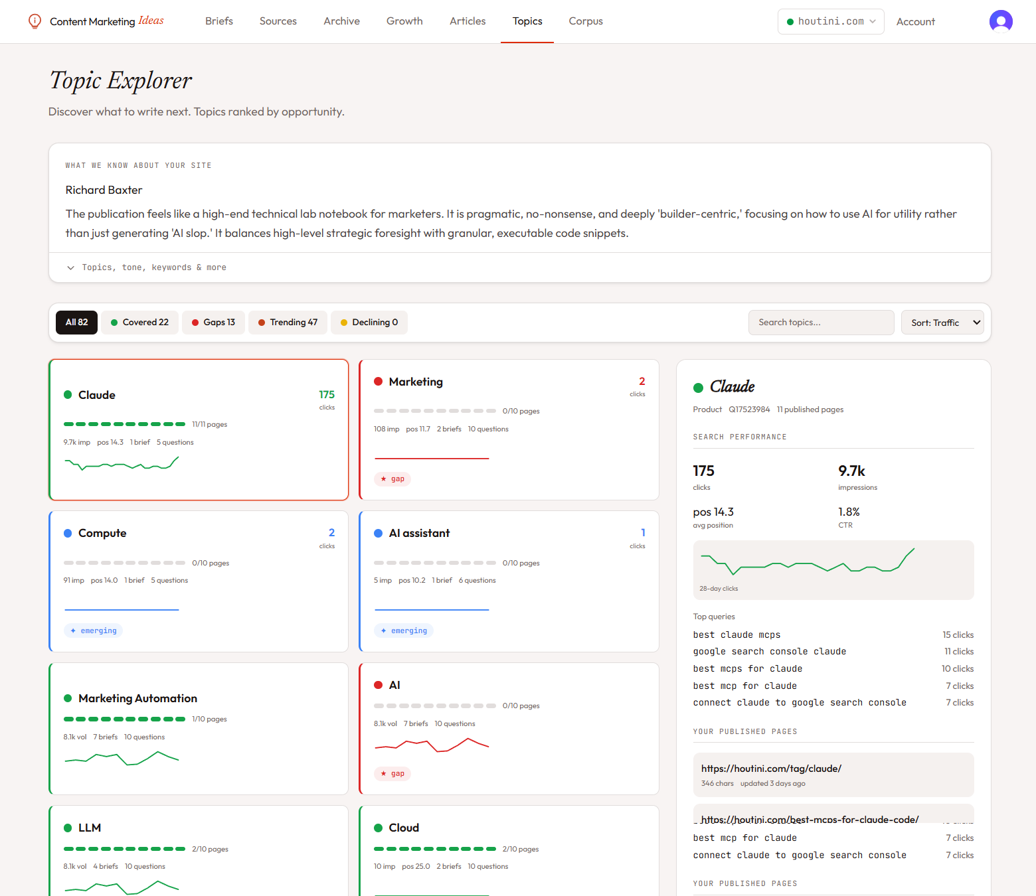Click the emerging sparkle badge on AI assistant
The width and height of the screenshot is (1036, 896).
(x=403, y=630)
